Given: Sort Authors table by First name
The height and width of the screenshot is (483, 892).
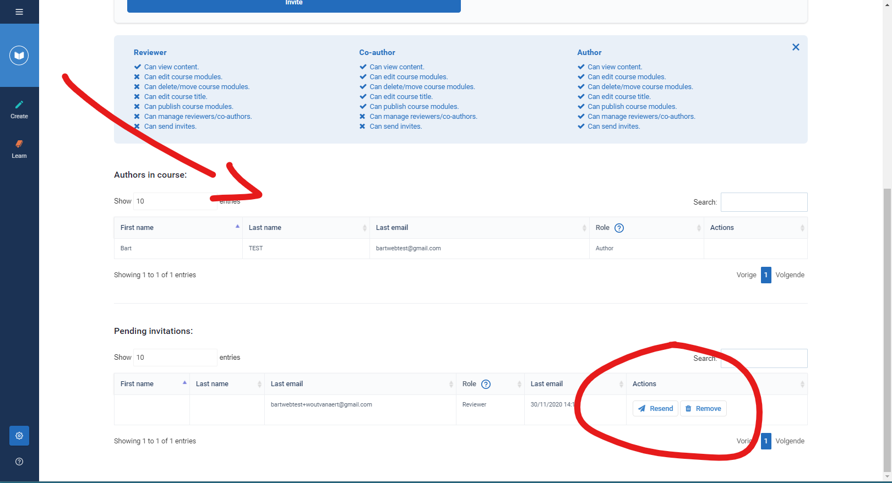Looking at the screenshot, I should pyautogui.click(x=178, y=228).
